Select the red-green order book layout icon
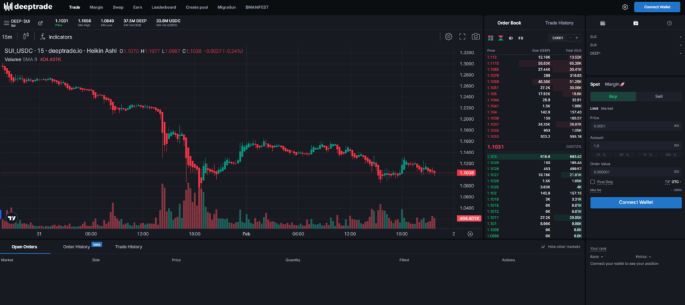This screenshot has width=685, height=305. [490, 38]
